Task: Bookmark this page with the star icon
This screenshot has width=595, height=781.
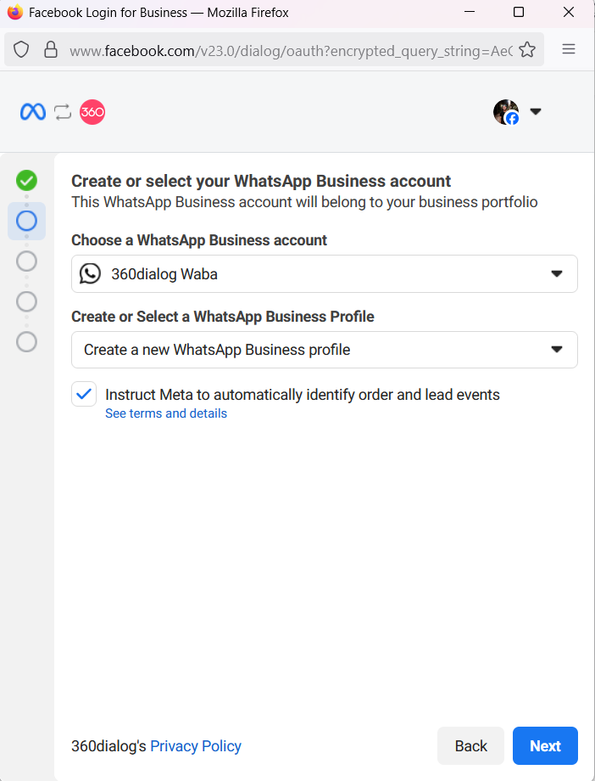Action: (x=527, y=49)
